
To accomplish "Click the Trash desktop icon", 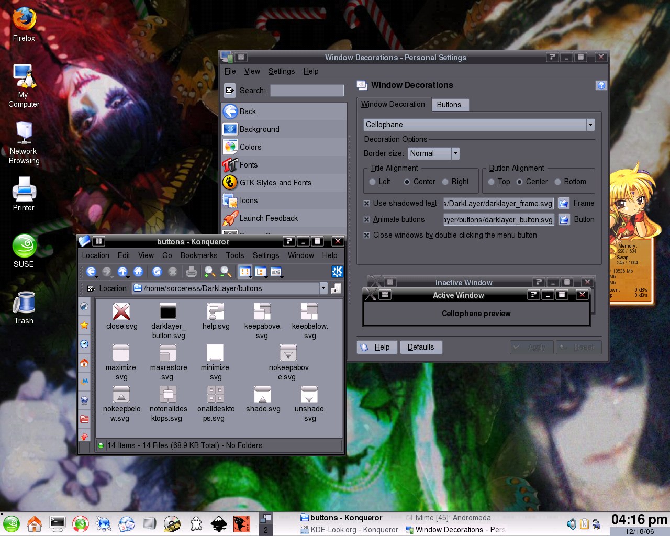I will point(24,308).
